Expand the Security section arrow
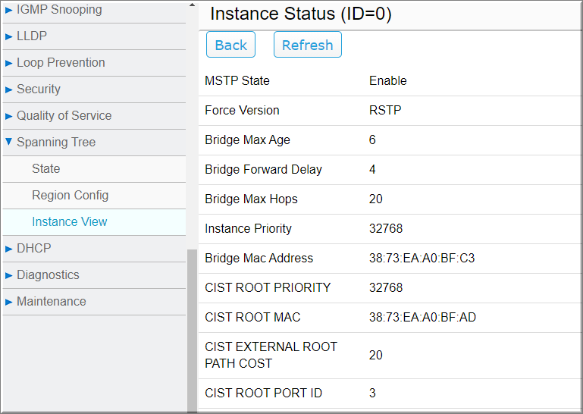This screenshot has height=414, width=583. coord(8,89)
